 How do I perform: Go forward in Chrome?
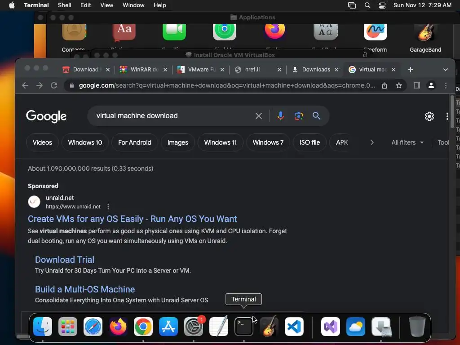(40, 85)
